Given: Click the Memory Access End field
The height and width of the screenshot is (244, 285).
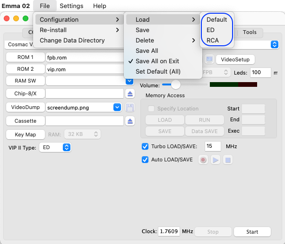Looking at the screenshot, I should (x=253, y=119).
